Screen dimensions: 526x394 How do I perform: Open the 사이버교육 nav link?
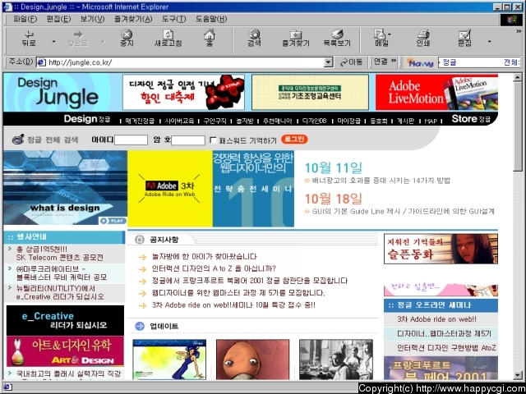[x=179, y=121]
